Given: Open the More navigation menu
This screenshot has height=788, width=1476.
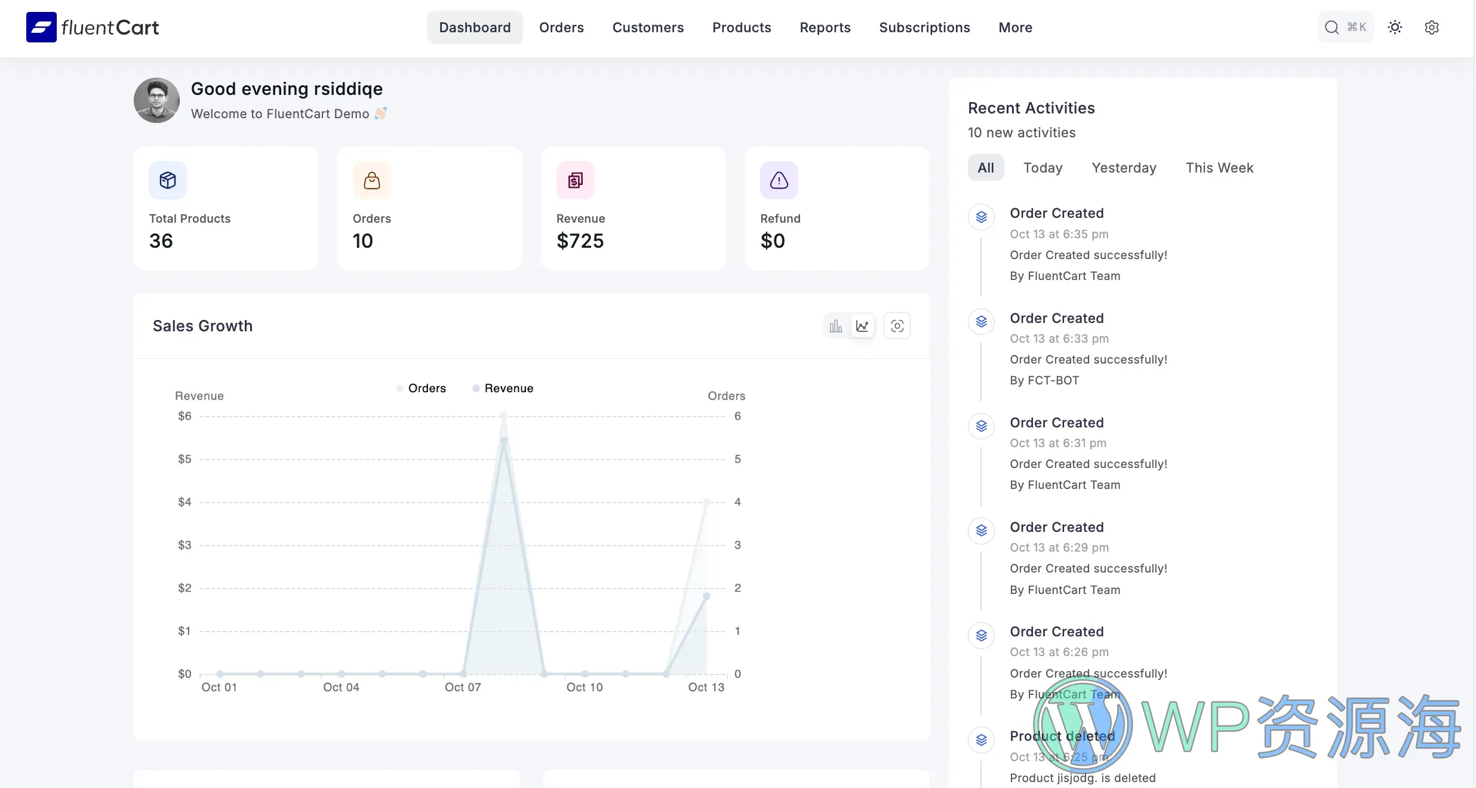Looking at the screenshot, I should [x=1016, y=27].
